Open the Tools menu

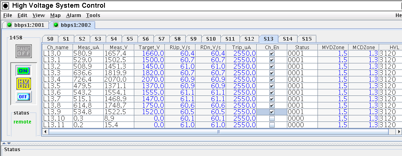click(x=93, y=15)
